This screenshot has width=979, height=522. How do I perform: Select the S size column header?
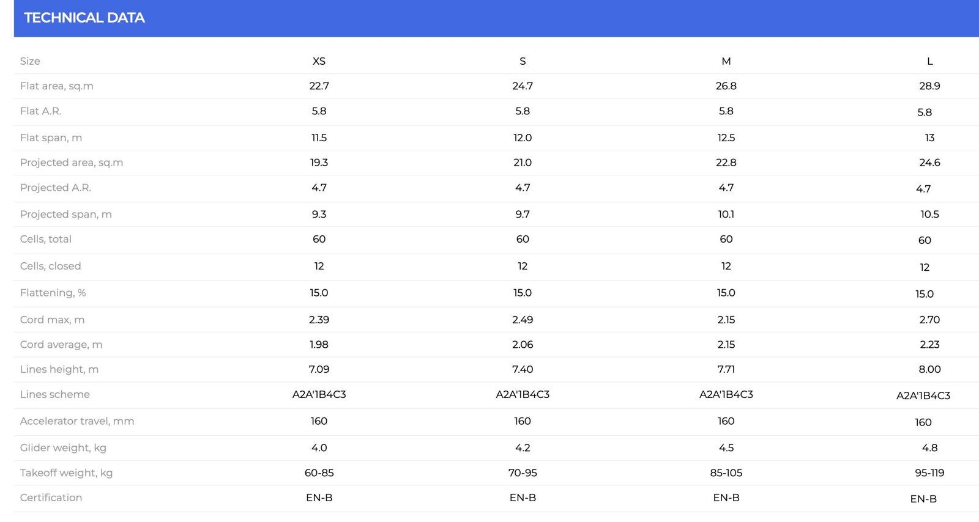[523, 61]
